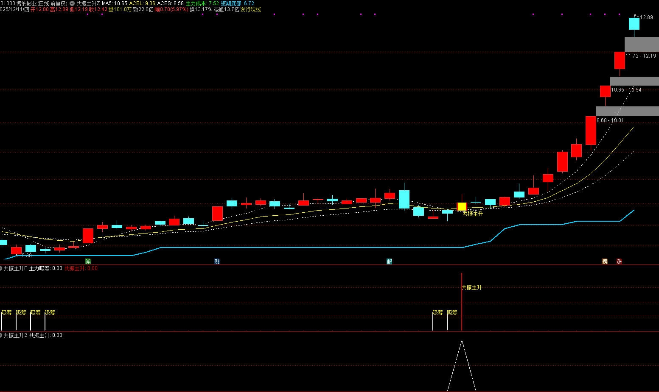The height and width of the screenshot is (392, 659).
Task: Click the 低12.19 low price
Action: click(x=79, y=9)
